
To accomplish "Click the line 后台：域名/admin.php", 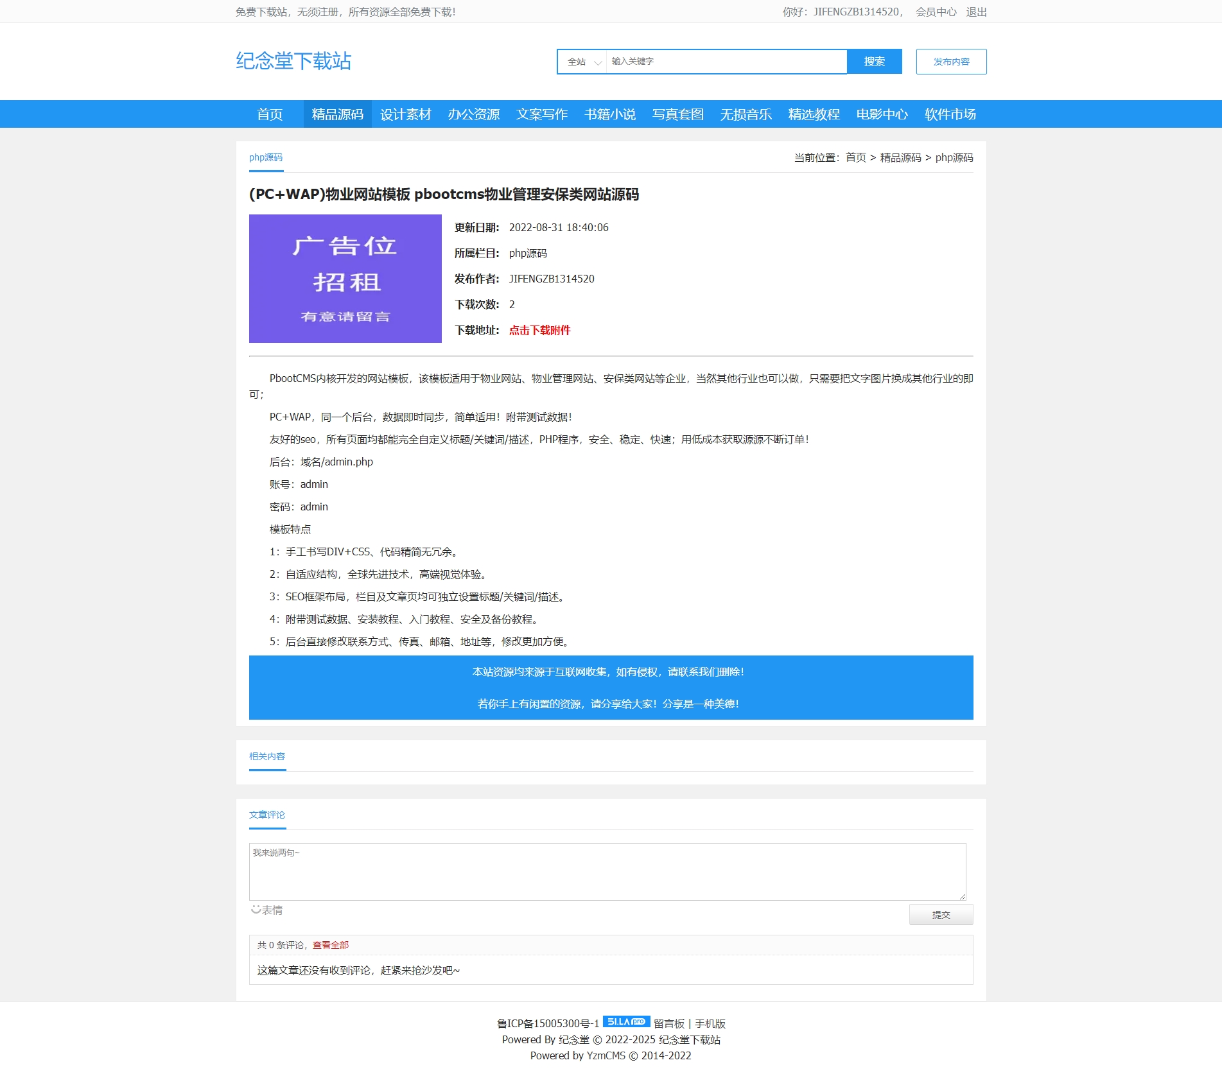I will [x=321, y=462].
